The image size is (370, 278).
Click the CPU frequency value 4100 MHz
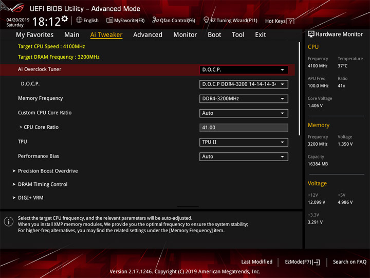[318, 66]
